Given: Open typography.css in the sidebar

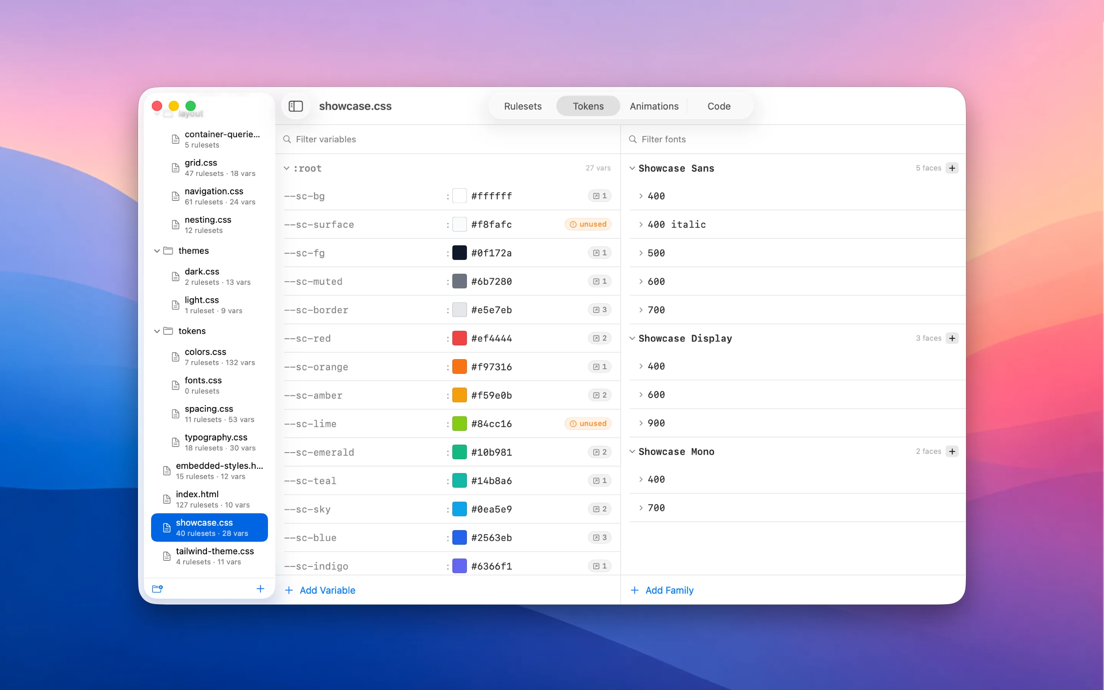Looking at the screenshot, I should tap(209, 442).
